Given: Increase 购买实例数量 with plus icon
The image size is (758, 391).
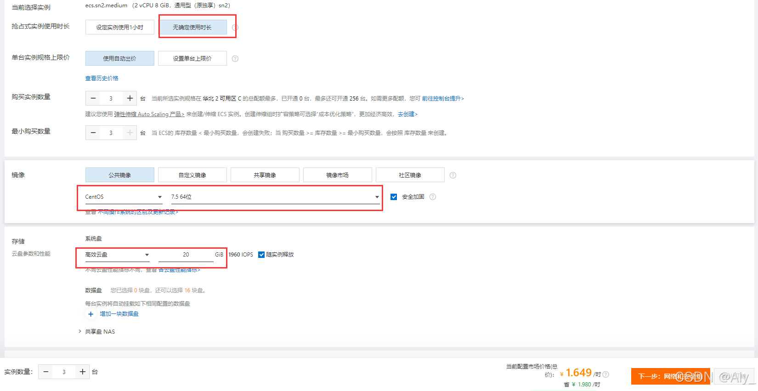Looking at the screenshot, I should tap(130, 98).
